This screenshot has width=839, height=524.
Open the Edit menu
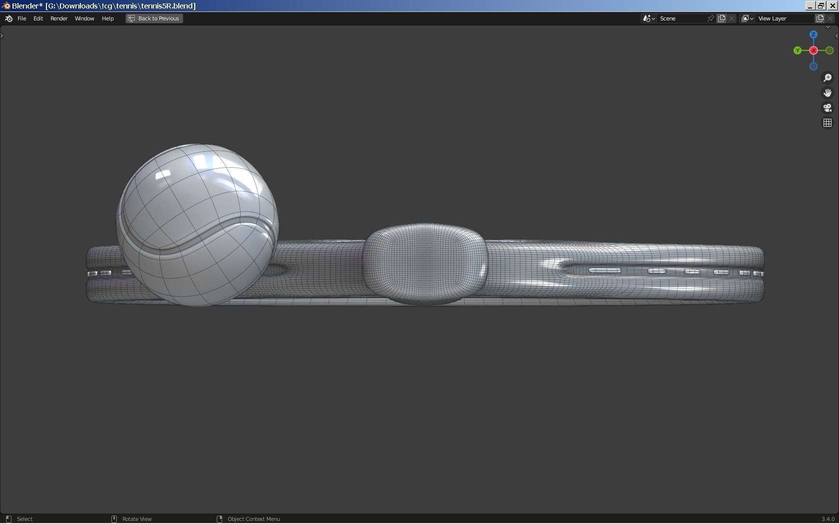click(38, 18)
